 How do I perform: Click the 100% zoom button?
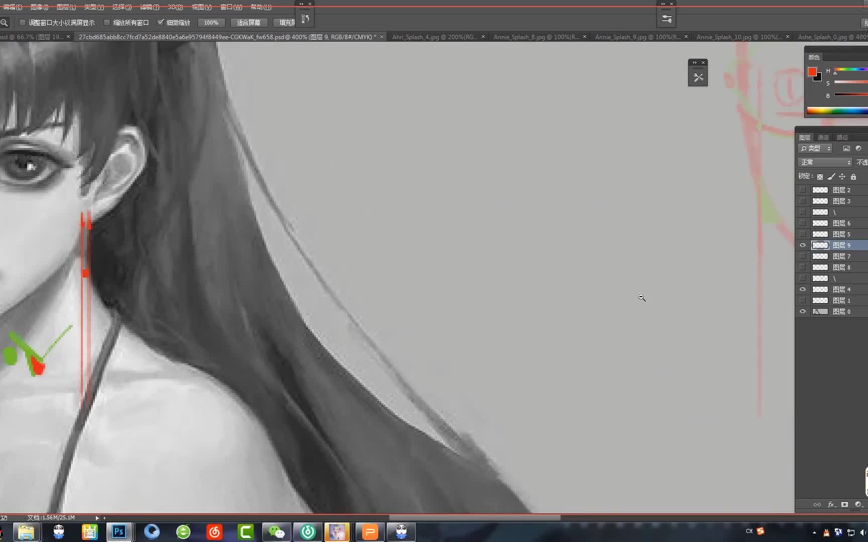pyautogui.click(x=211, y=23)
